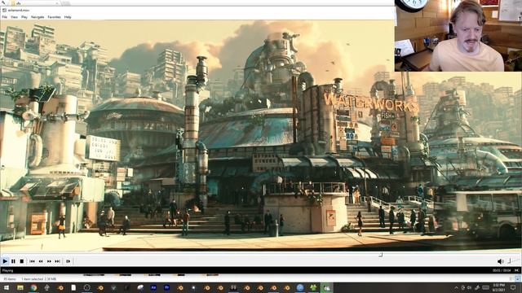Switch Explorer to large icons view

click(518, 279)
